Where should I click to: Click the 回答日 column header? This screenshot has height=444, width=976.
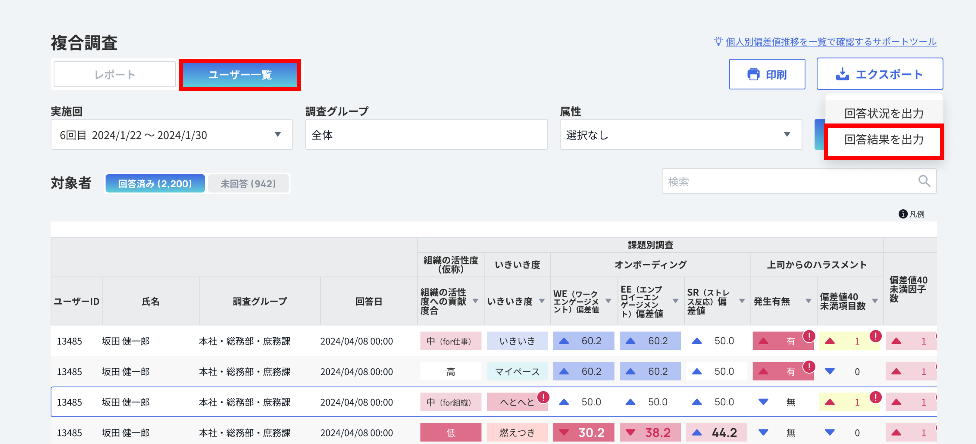point(369,301)
